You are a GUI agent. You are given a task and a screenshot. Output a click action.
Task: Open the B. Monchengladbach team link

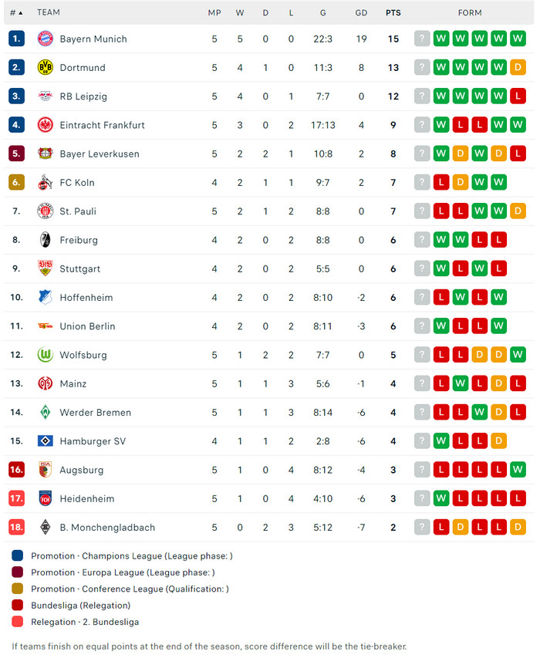(107, 528)
